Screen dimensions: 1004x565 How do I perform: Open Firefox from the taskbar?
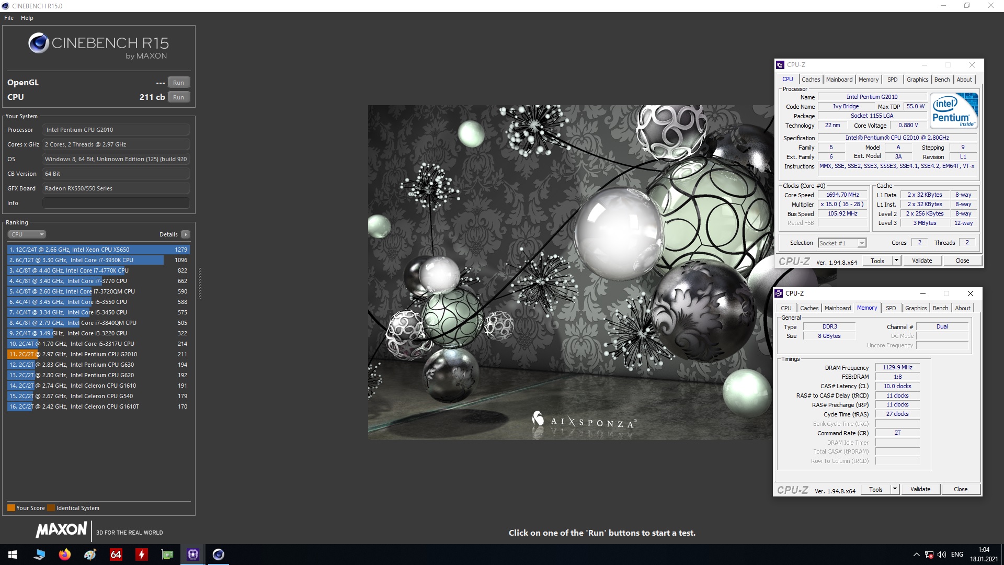[64, 555]
